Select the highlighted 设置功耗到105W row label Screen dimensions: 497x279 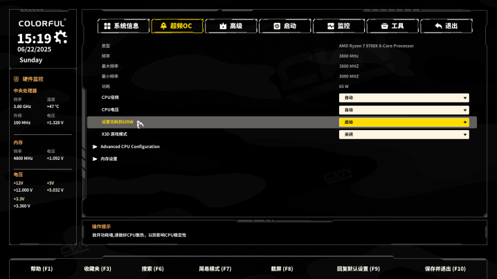point(117,122)
